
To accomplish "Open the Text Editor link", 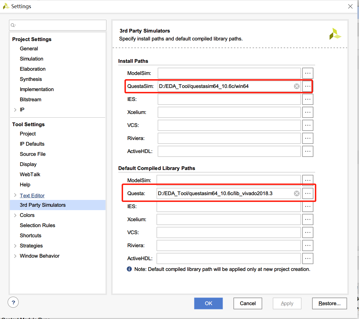I will pyautogui.click(x=32, y=196).
